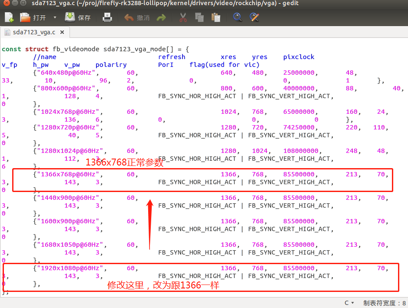Click the value 136 in 1024x768 entry
The width and height of the screenshot is (408, 308).
[70, 119]
